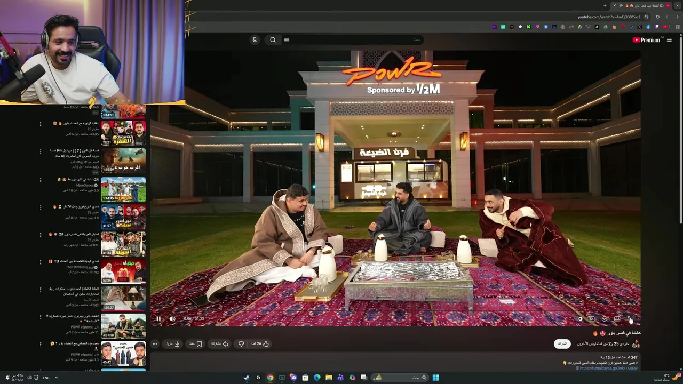Image resolution: width=683 pixels, height=384 pixels.
Task: Open the X bookmark
Action: coord(640,27)
